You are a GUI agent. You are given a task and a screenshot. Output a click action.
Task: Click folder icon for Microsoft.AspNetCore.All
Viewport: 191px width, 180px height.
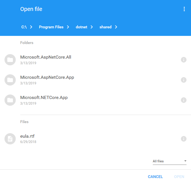coord(10,60)
